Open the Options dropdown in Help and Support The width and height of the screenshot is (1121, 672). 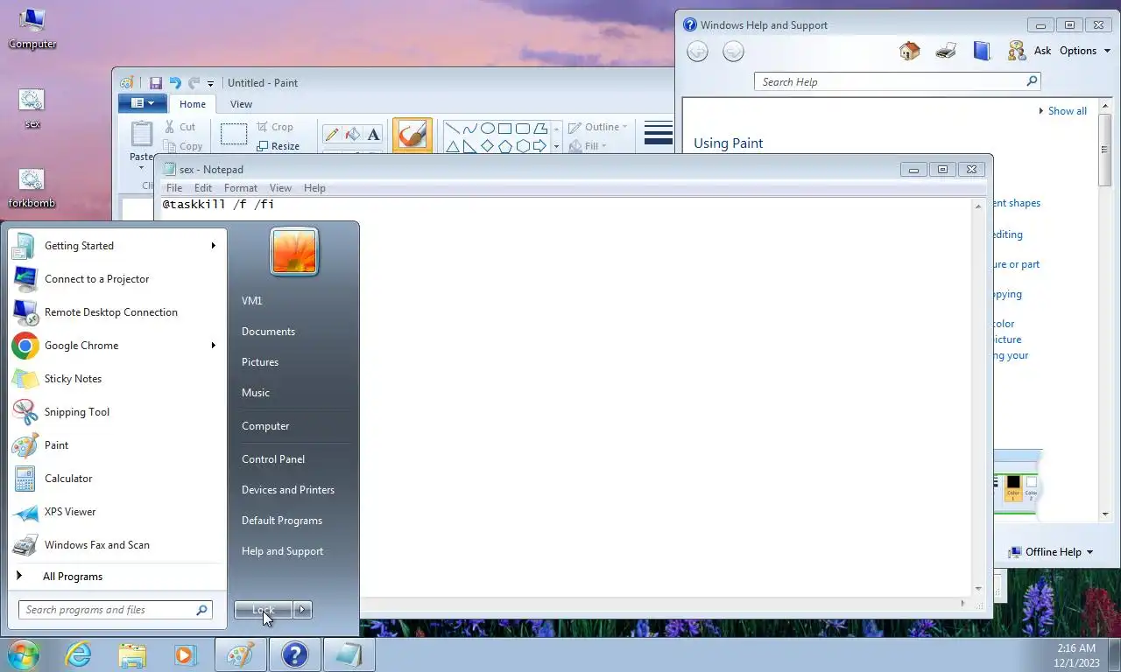coord(1085,51)
